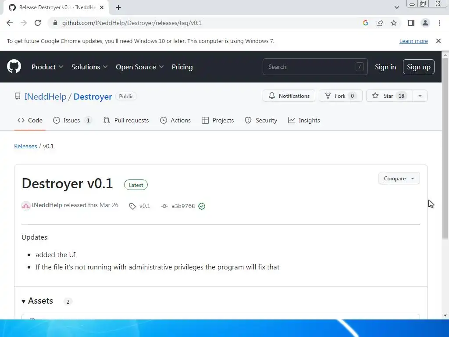Image resolution: width=449 pixels, height=337 pixels.
Task: Click the page vertical scrollbar
Action: coord(445,148)
